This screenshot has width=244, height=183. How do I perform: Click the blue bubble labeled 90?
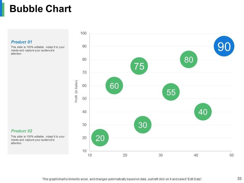pyautogui.click(x=224, y=46)
